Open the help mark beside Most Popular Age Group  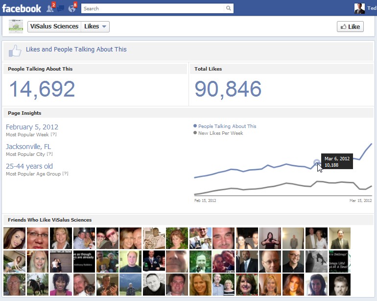66,174
